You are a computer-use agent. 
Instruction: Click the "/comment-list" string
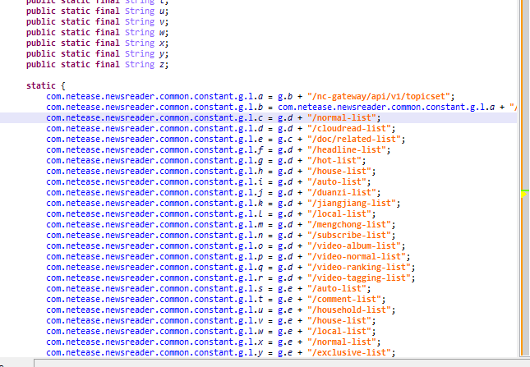[344, 300]
